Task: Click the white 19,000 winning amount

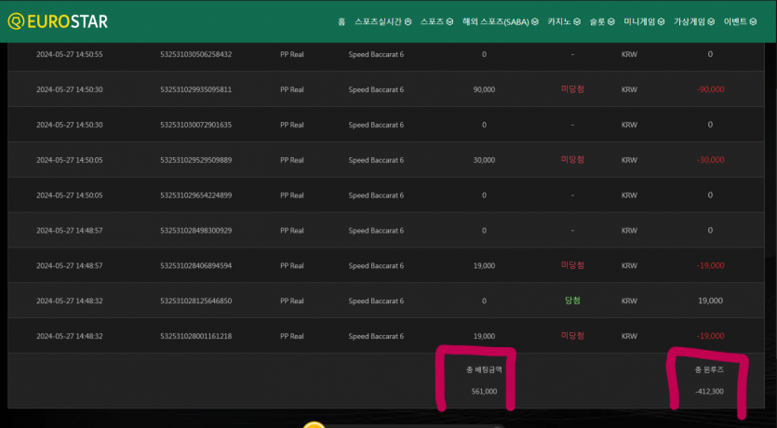Action: click(x=710, y=301)
